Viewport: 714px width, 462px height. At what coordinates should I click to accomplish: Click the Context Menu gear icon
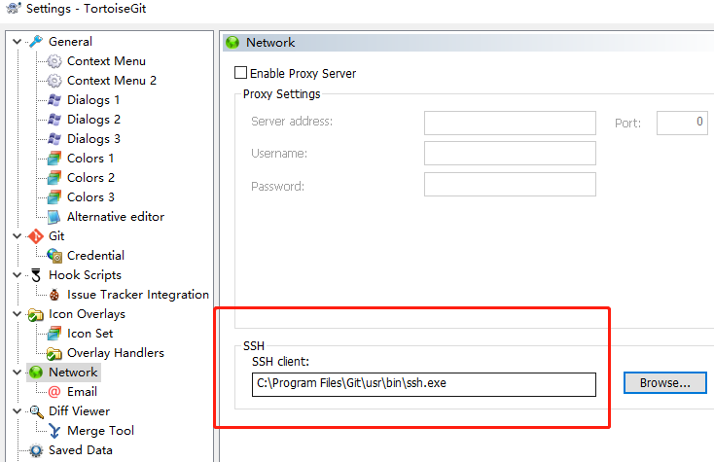coord(54,61)
